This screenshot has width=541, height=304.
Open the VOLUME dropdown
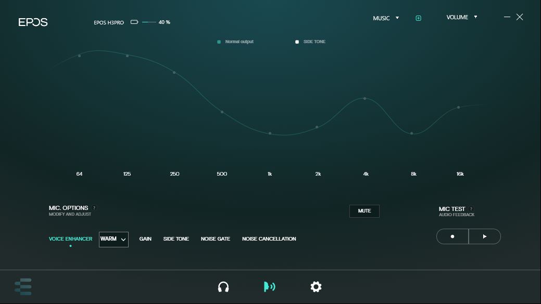tap(461, 17)
